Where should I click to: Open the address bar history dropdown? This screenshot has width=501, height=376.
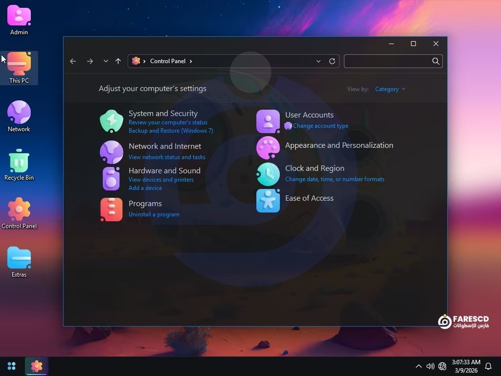tap(319, 61)
